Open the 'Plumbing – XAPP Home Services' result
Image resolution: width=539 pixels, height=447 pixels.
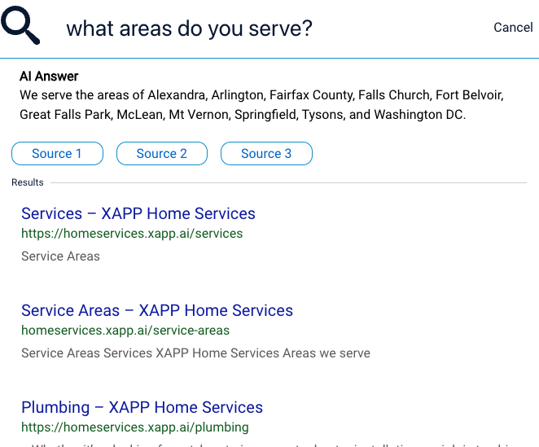point(142,407)
